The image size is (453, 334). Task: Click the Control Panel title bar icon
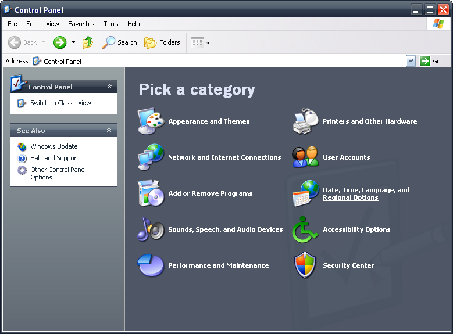[8, 9]
